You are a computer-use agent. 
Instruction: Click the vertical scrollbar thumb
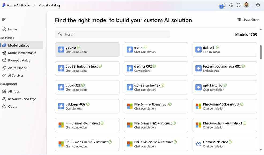(x=261, y=52)
